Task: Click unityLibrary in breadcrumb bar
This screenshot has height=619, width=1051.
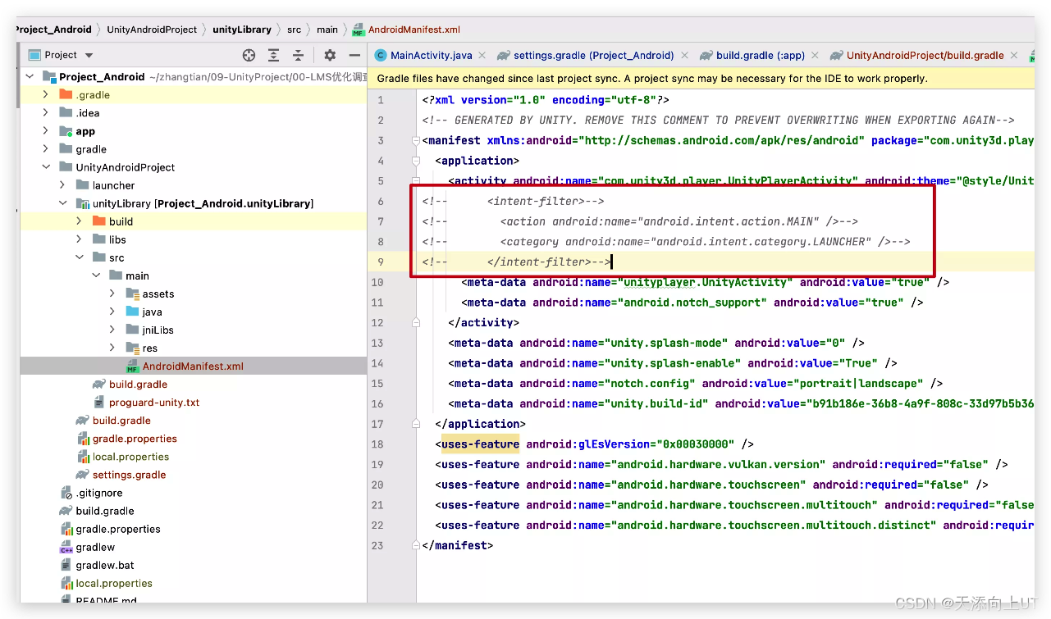Action: click(x=242, y=30)
